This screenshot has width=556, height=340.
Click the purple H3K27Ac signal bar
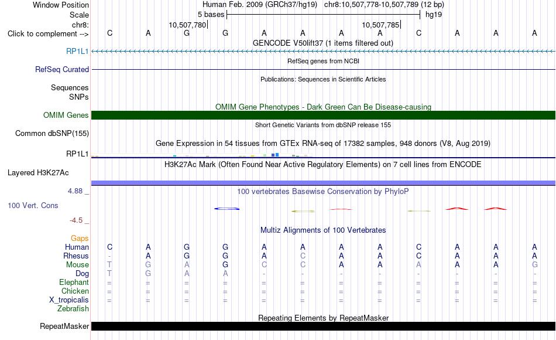[x=323, y=183]
